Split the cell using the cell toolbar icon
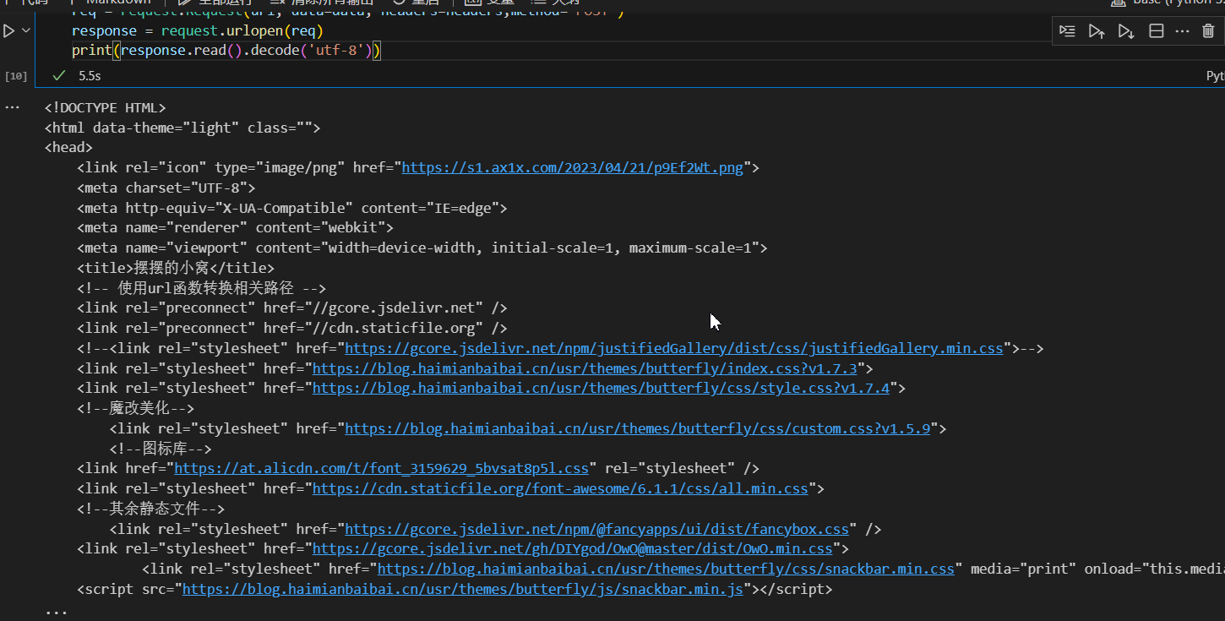The width and height of the screenshot is (1225, 621). [1157, 31]
